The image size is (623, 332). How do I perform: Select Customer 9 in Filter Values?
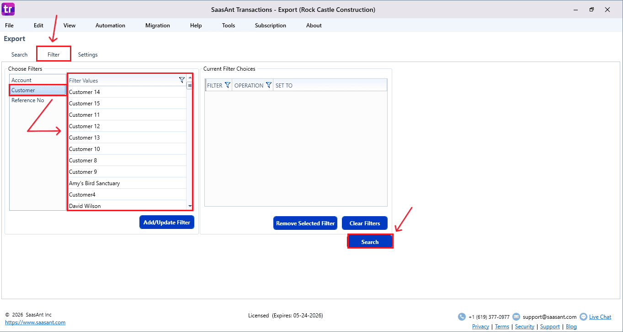pos(127,172)
